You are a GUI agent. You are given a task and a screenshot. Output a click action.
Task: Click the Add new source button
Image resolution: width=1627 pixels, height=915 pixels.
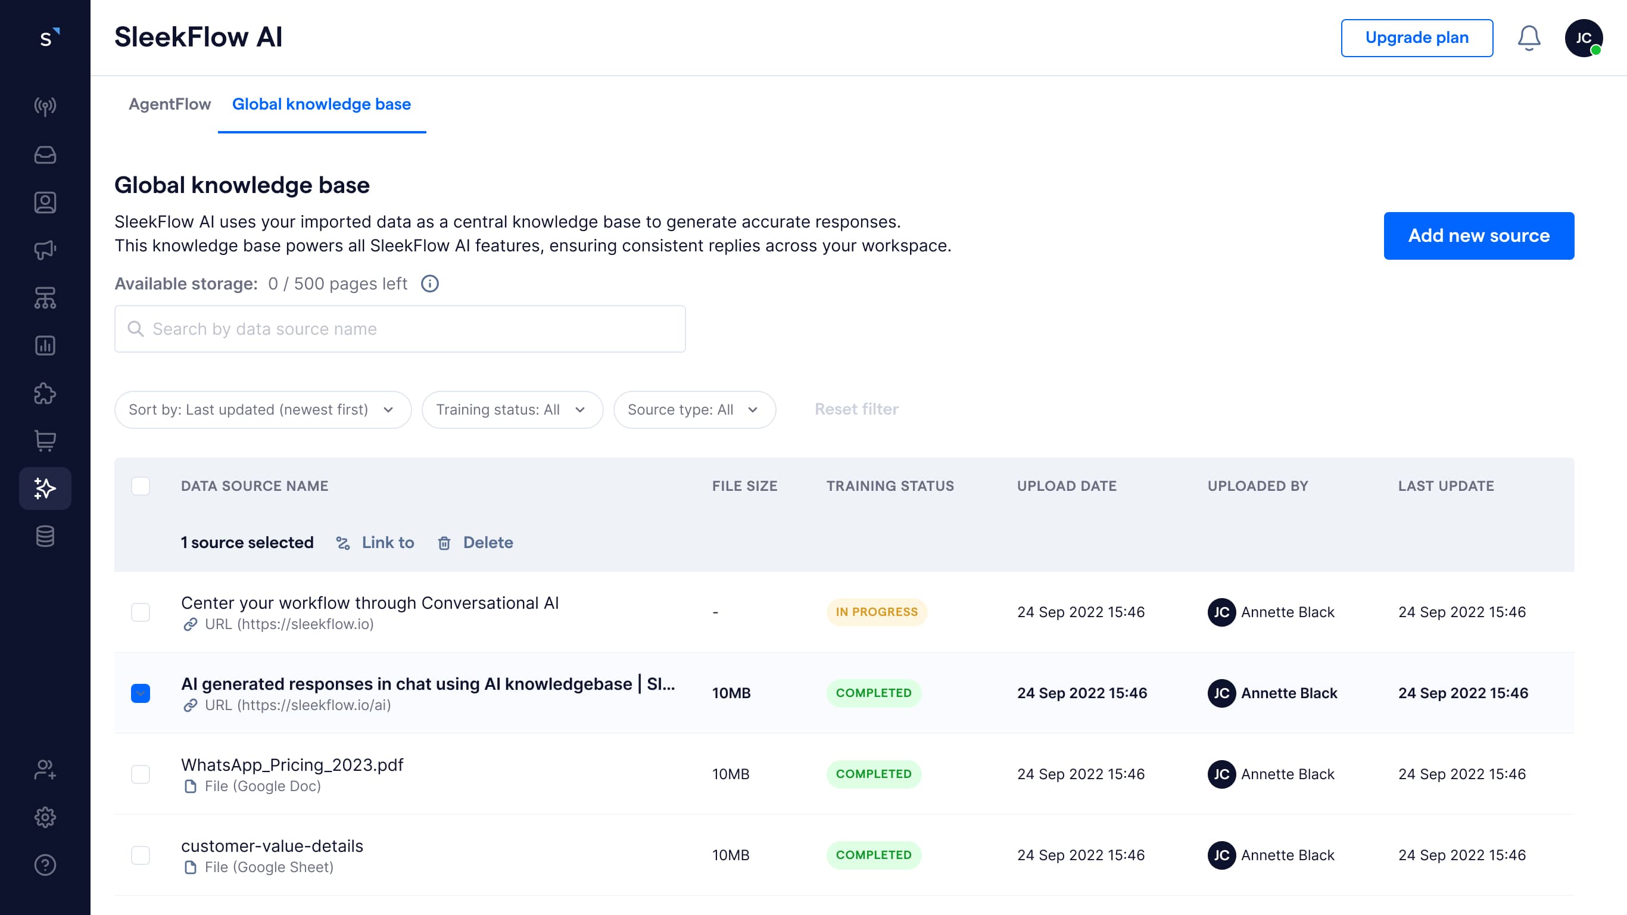[1478, 236]
